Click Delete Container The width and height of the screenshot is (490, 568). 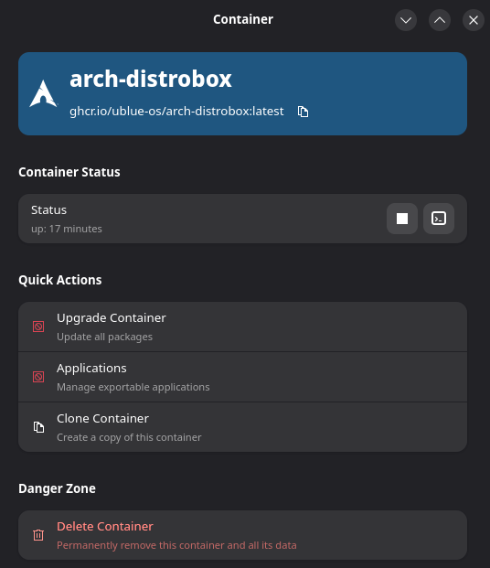coord(242,535)
